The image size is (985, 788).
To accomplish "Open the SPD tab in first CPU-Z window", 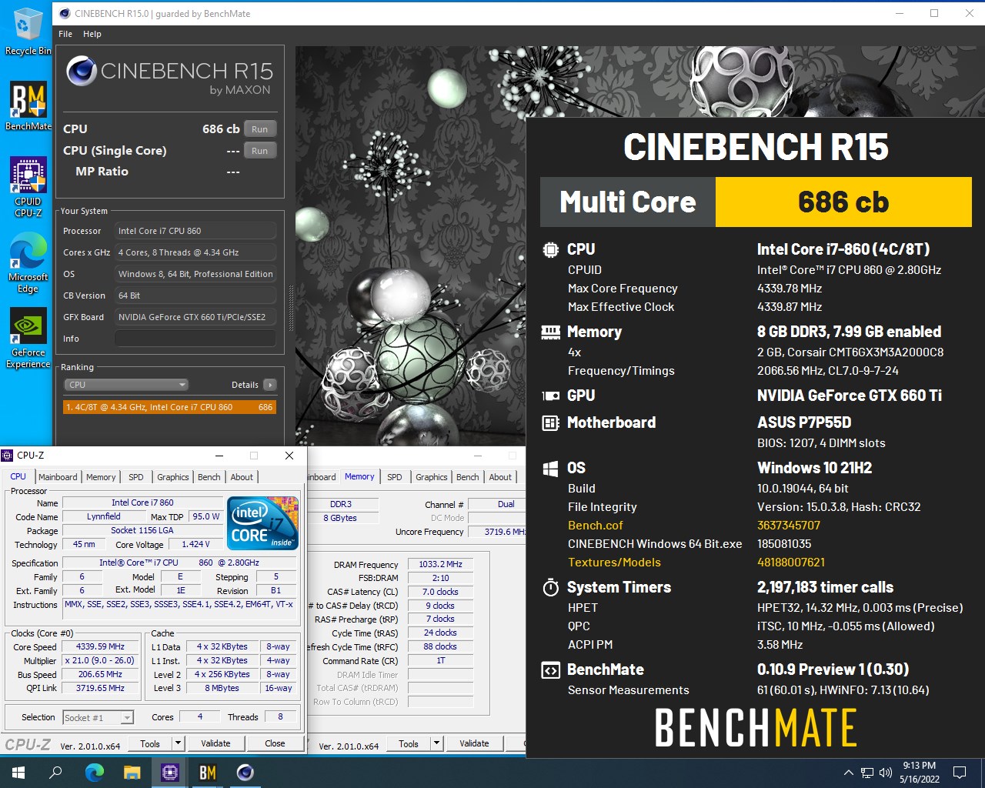I will click(136, 477).
